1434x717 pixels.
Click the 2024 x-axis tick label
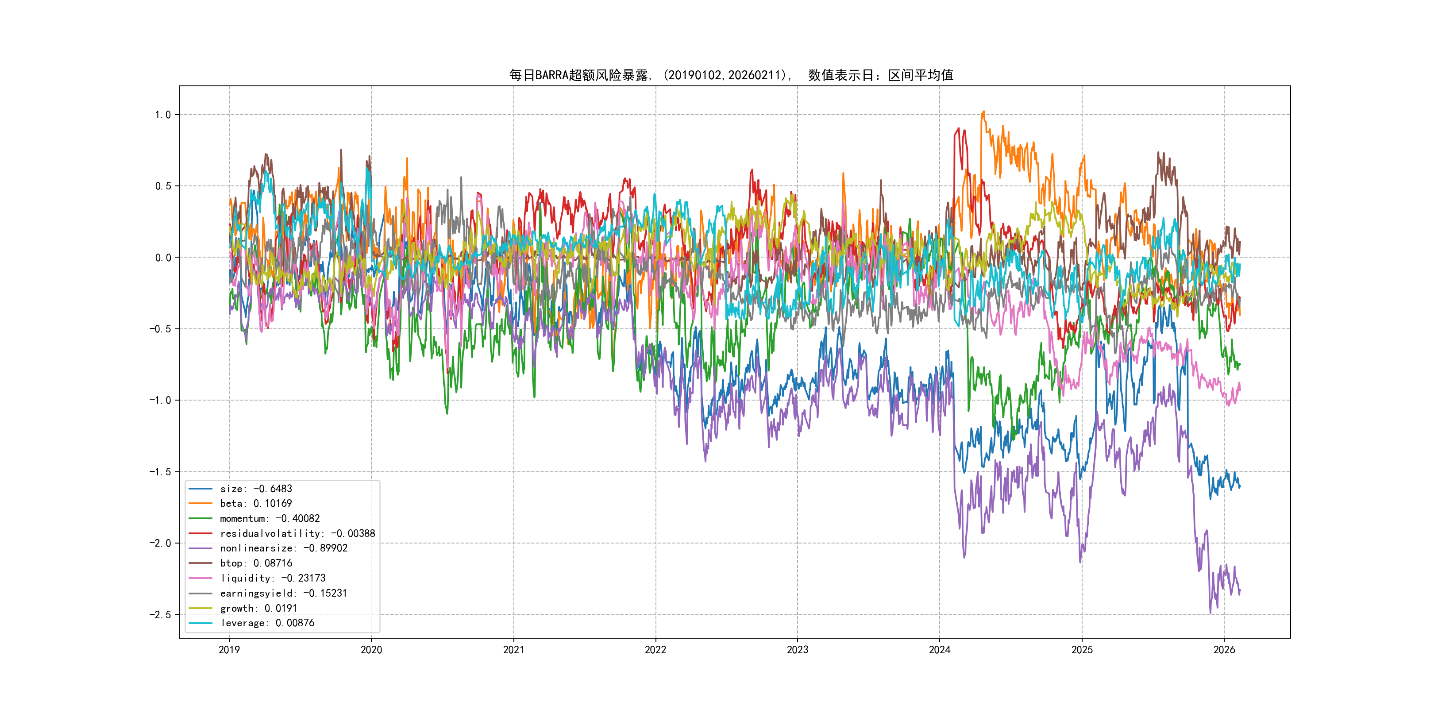tap(940, 650)
